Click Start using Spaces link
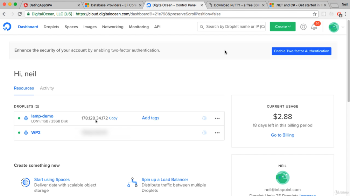Screen dimensions: 350x196 (x=52, y=180)
